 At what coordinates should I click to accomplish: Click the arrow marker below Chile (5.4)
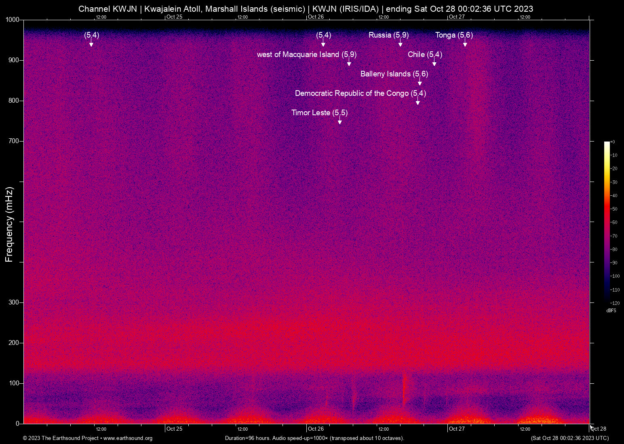pyautogui.click(x=434, y=62)
